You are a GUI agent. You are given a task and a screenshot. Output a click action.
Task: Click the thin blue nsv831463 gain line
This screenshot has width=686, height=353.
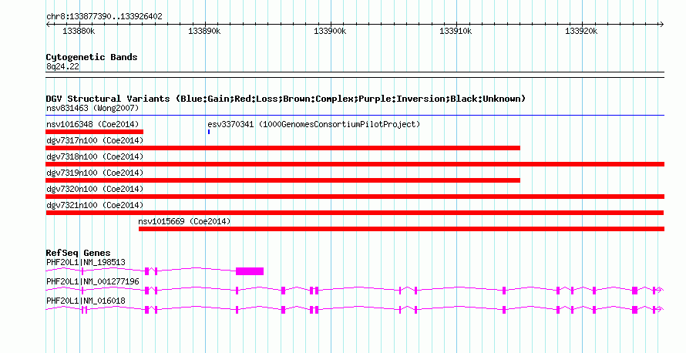[x=355, y=116]
